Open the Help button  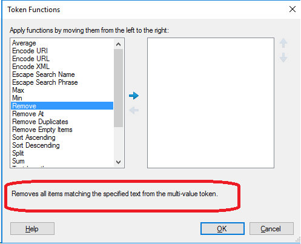coord(32,229)
